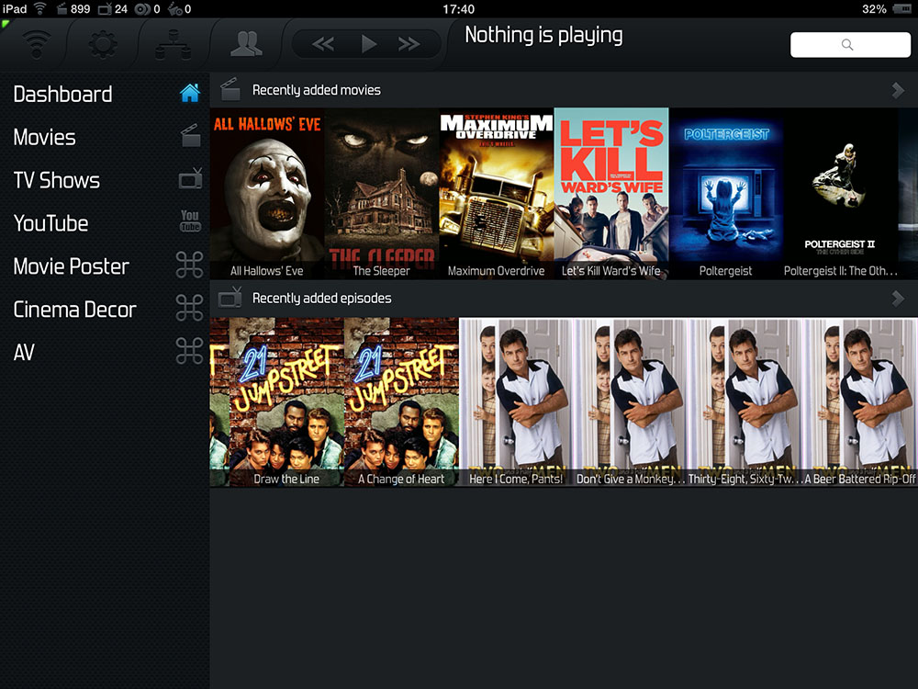Click the clapperboard icon beside Movies
This screenshot has height=689, width=918.
tap(190, 137)
